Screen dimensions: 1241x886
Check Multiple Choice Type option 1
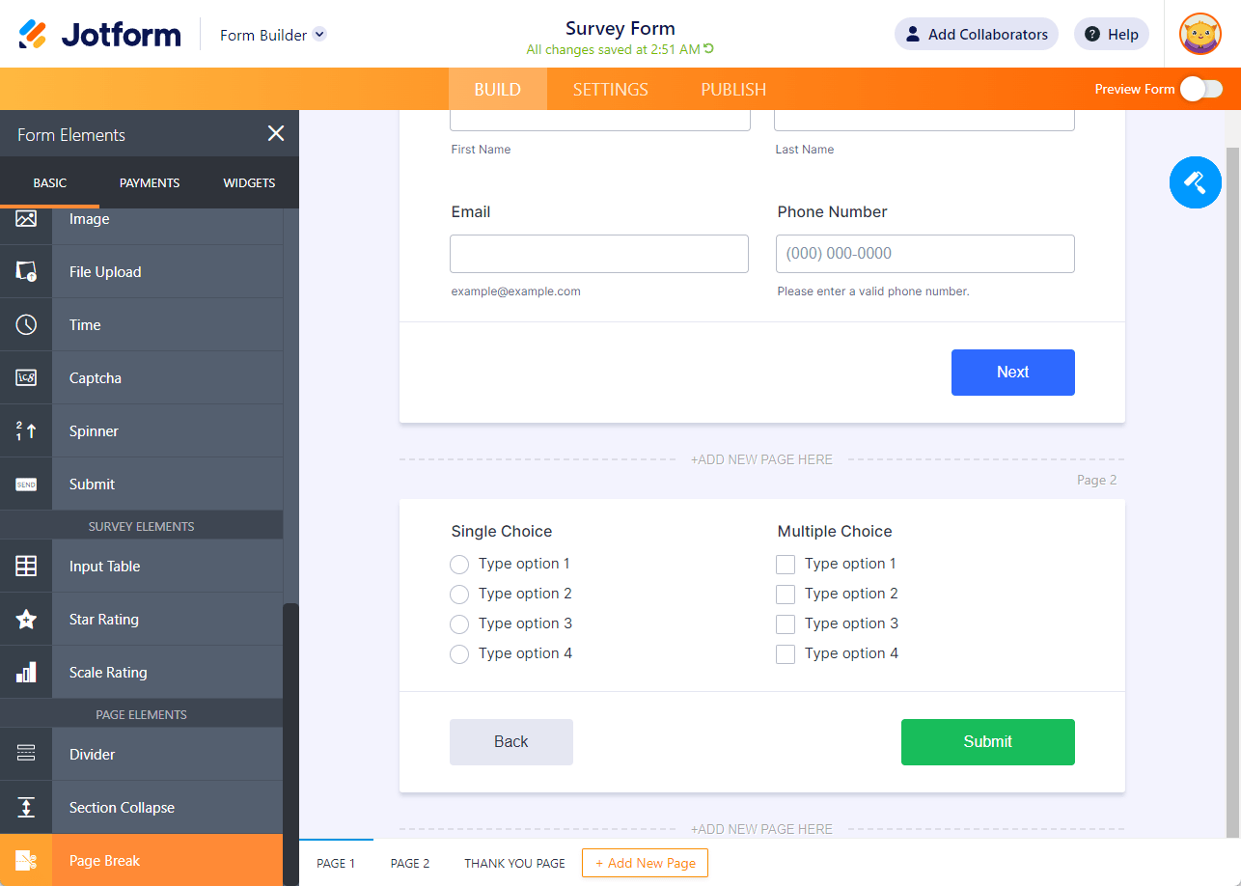pos(786,565)
